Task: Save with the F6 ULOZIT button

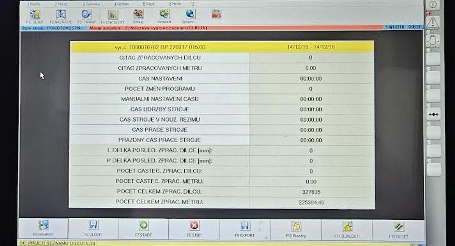Action: (x=93, y=229)
